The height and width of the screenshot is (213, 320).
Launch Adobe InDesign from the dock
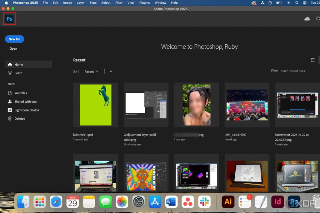pyautogui.click(x=277, y=202)
